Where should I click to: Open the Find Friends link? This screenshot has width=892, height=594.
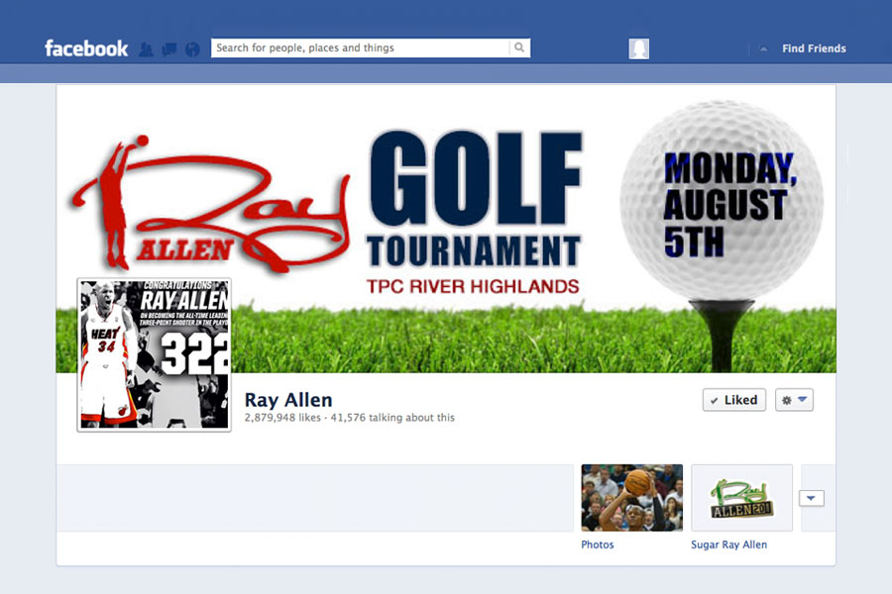(813, 49)
